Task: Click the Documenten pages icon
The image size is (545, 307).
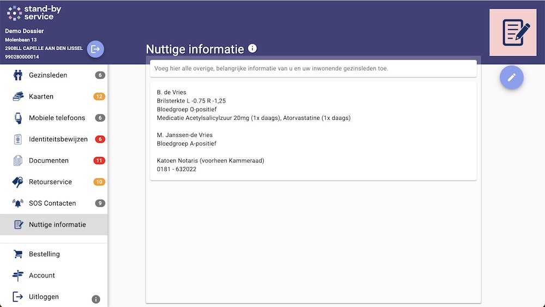Action: [x=18, y=160]
